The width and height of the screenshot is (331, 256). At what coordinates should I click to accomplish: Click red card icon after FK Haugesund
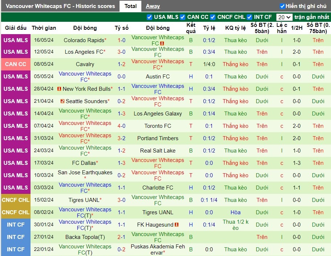click(x=177, y=225)
